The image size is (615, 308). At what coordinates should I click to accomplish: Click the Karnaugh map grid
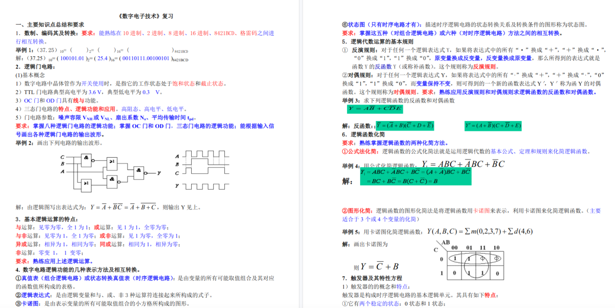click(475, 266)
